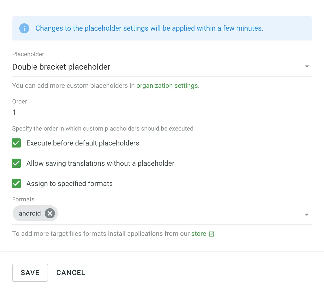Click the placeholder settings info banner
This screenshot has height=294, width=324.
point(162,28)
